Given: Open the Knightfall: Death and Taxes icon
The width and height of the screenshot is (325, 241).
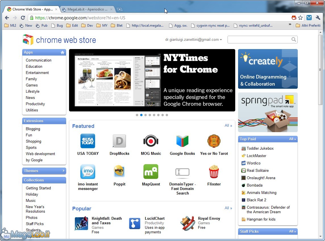Looking at the screenshot, I should (81, 223).
